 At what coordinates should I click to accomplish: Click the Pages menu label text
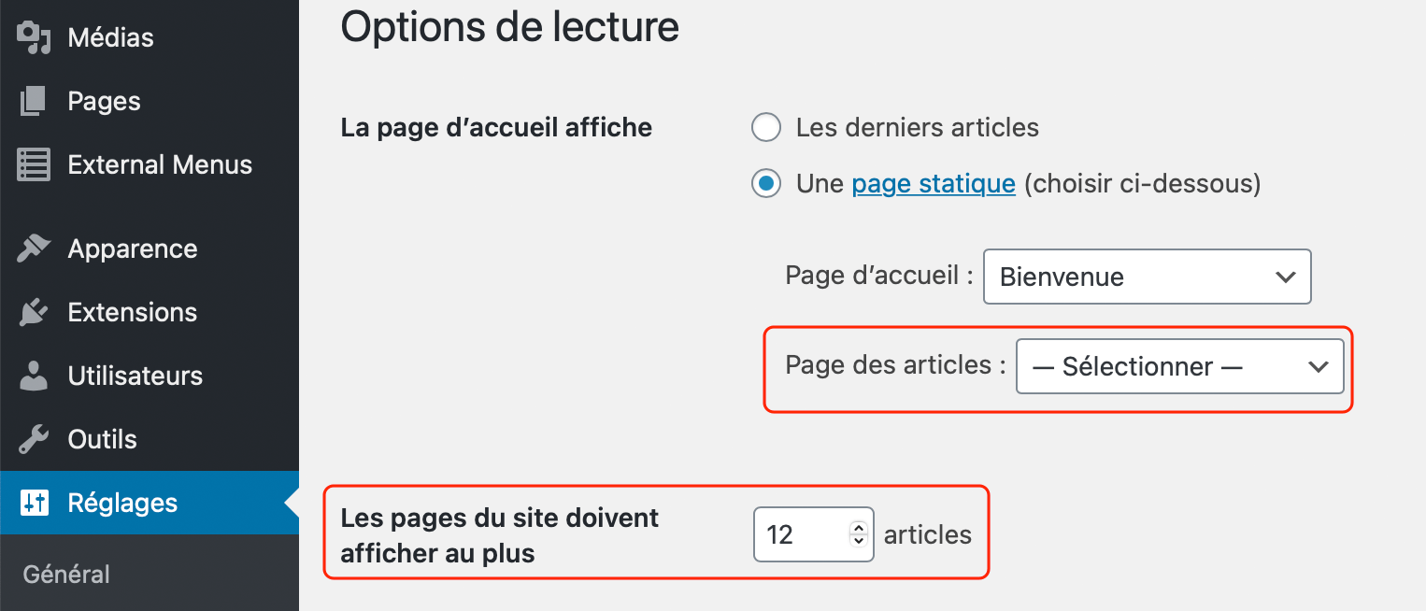[x=104, y=101]
